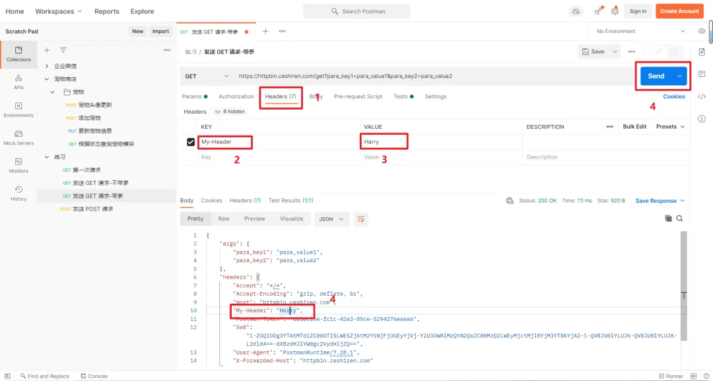Click the settings gear icon
713x381 pixels.
point(615,11)
